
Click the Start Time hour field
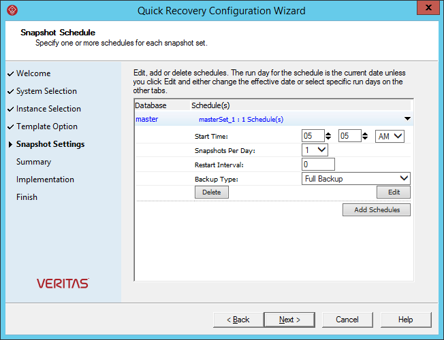(x=313, y=136)
